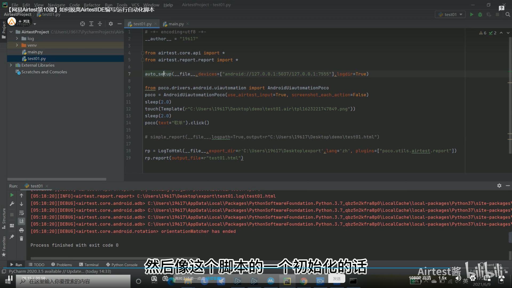Open Search Everywhere magnifier icon
Viewport: 512px width, 288px height.
click(x=508, y=15)
